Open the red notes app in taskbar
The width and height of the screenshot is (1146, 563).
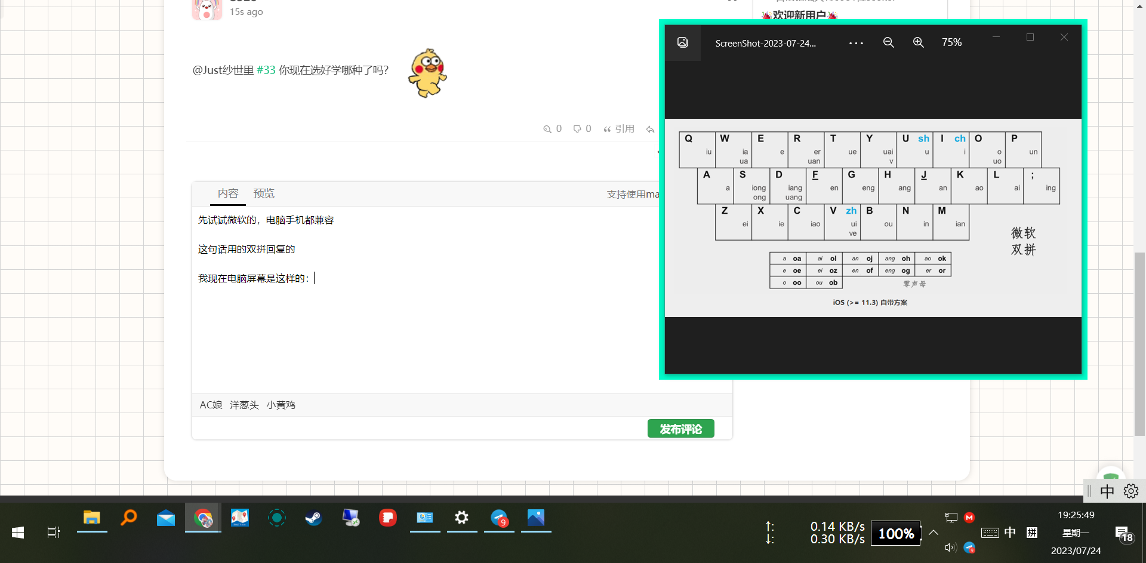click(x=388, y=518)
